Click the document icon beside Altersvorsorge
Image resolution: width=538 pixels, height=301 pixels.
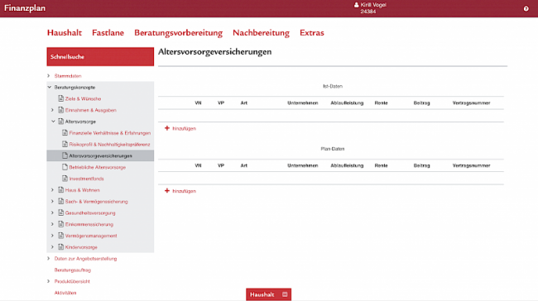coord(61,122)
